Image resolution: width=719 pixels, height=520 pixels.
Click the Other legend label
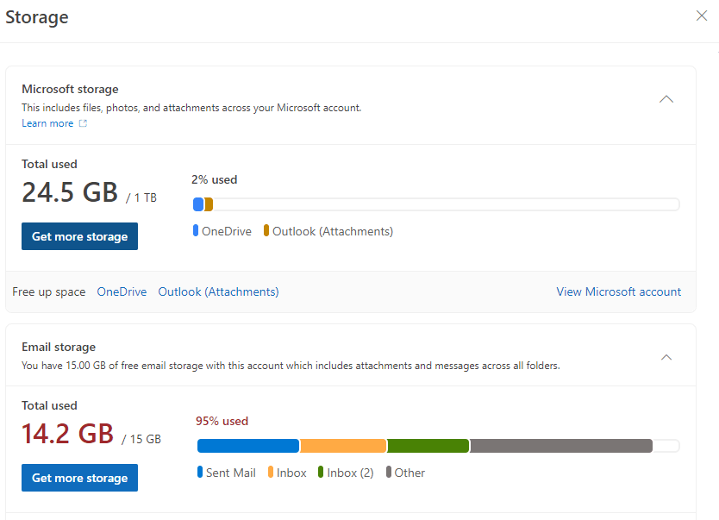click(410, 473)
